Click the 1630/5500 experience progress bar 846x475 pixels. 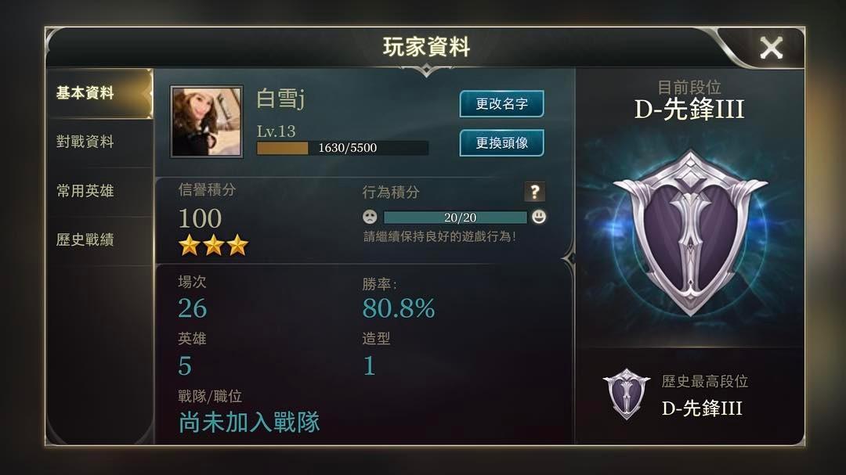point(342,148)
